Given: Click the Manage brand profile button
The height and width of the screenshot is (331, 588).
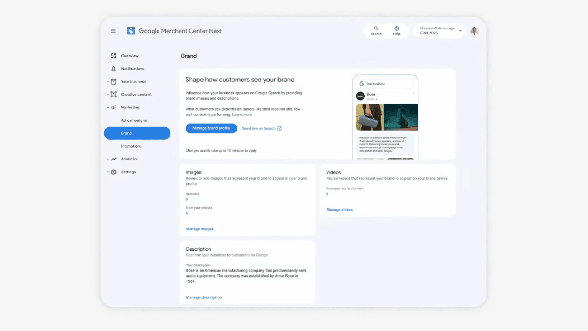Looking at the screenshot, I should 211,128.
